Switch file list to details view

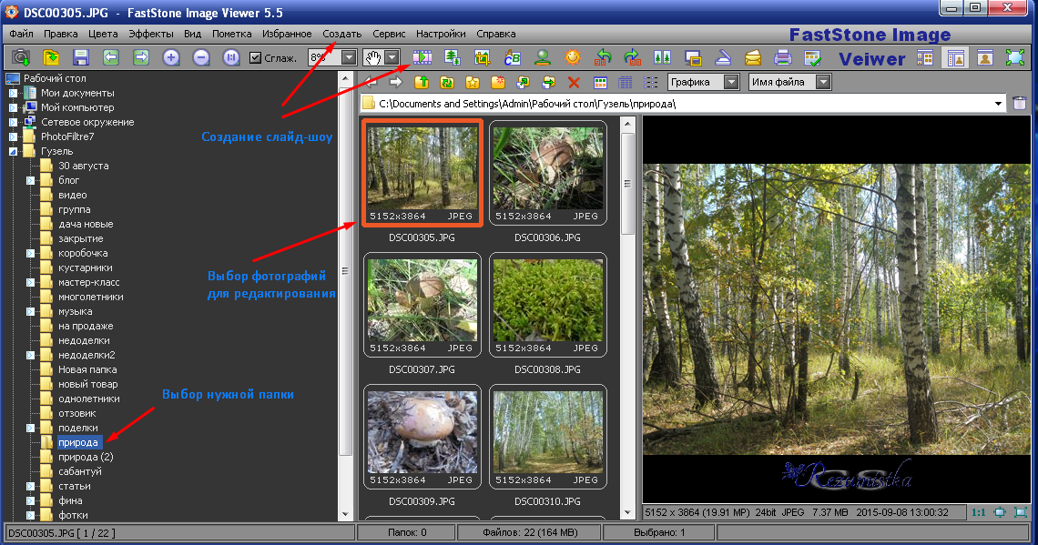[626, 82]
